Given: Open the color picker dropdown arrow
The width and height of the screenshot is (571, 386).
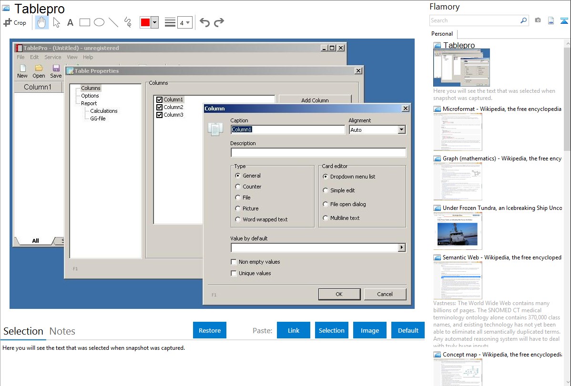Looking at the screenshot, I should click(x=154, y=22).
